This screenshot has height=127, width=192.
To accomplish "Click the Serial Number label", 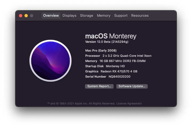I will tap(96, 77).
